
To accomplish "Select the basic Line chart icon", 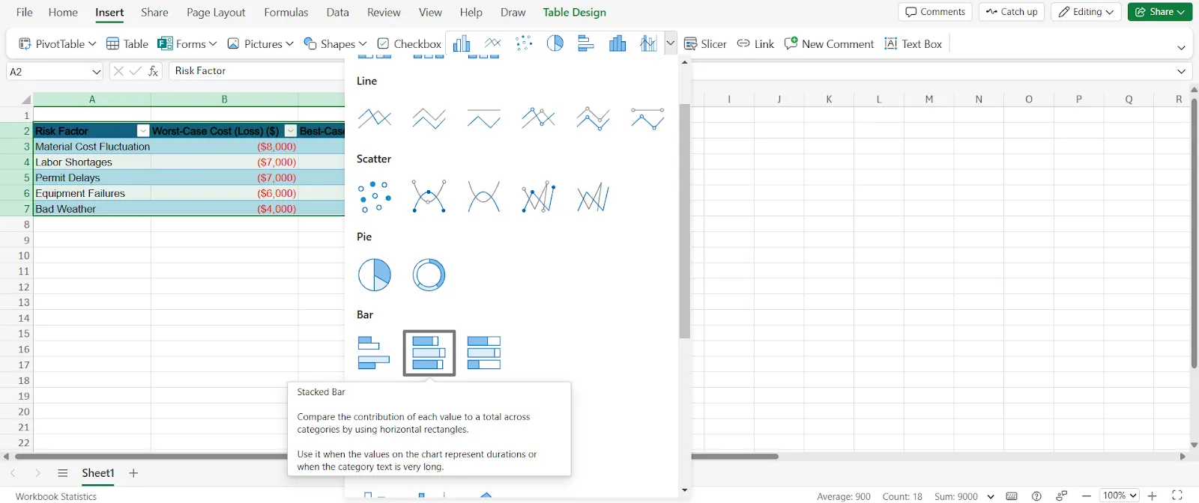I will coord(375,118).
